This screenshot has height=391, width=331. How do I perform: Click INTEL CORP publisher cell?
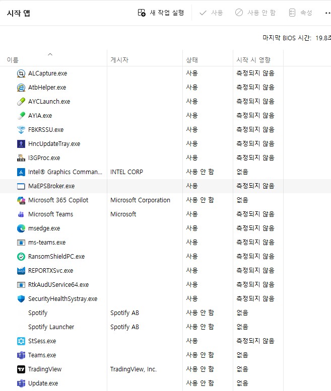point(126,172)
